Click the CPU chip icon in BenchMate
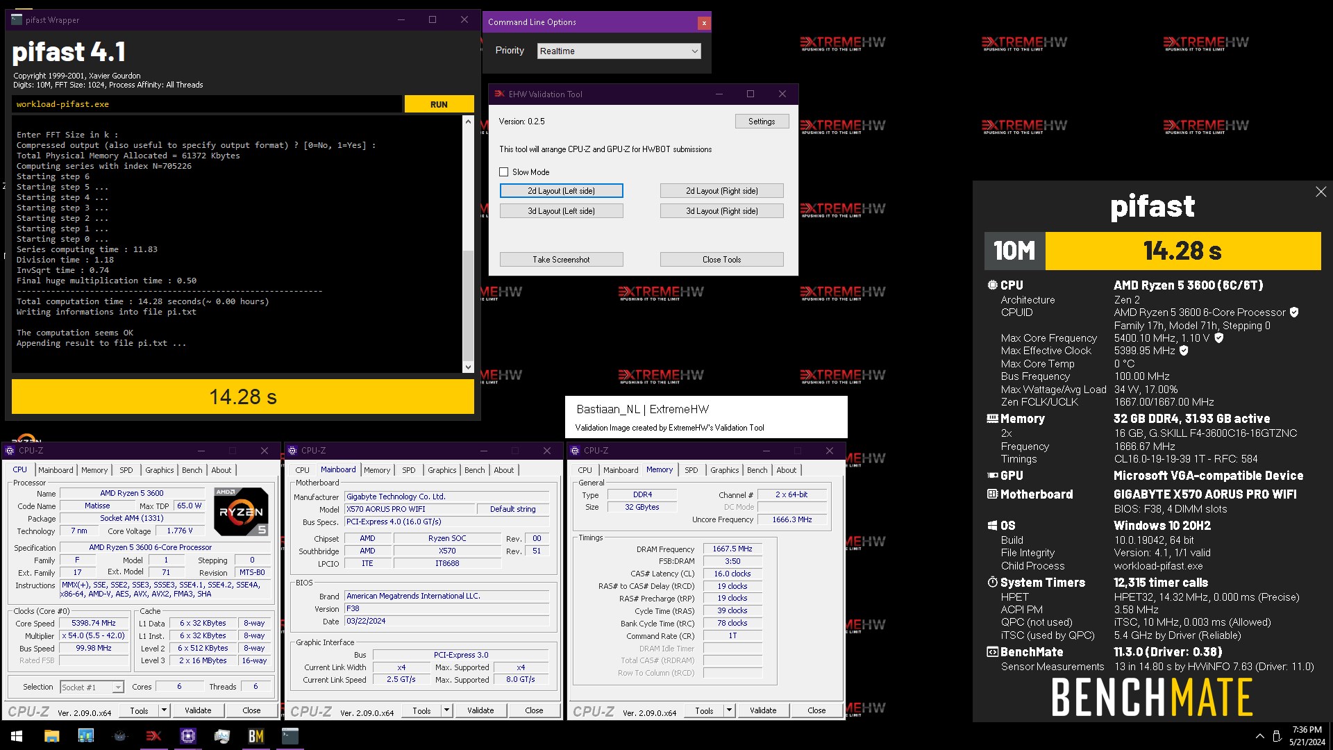Viewport: 1333px width, 750px height. point(992,285)
